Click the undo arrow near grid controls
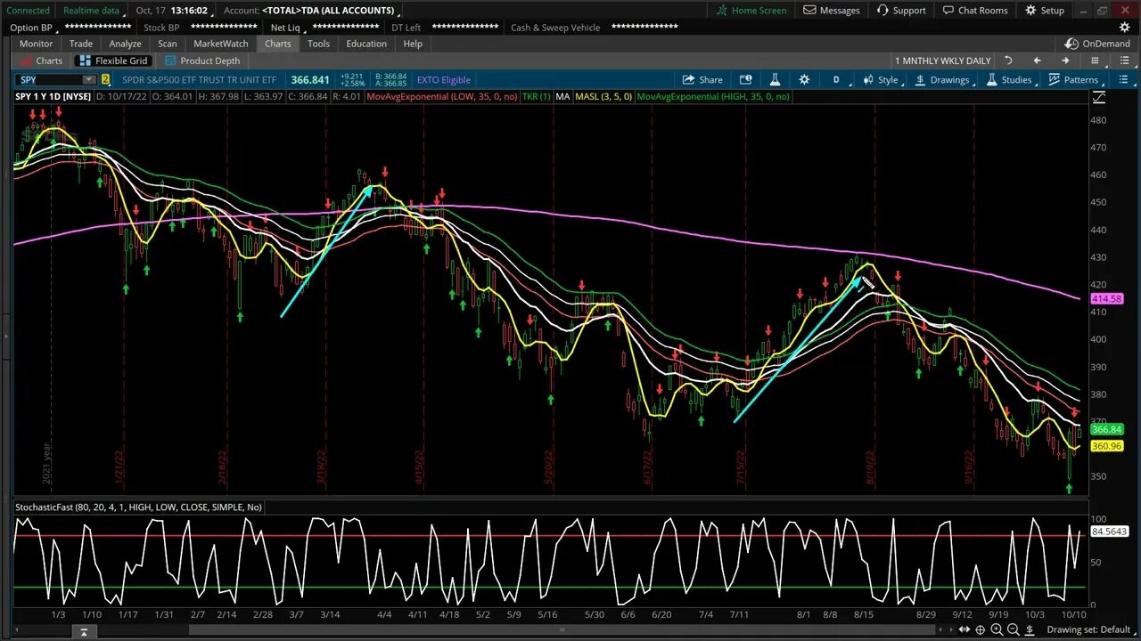This screenshot has width=1141, height=641. coord(1008,61)
